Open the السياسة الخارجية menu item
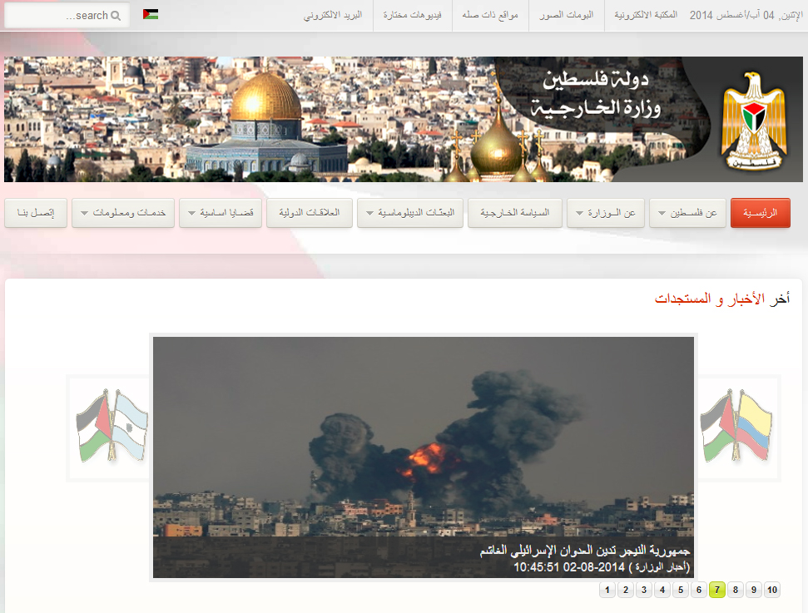The height and width of the screenshot is (613, 808). 515,213
